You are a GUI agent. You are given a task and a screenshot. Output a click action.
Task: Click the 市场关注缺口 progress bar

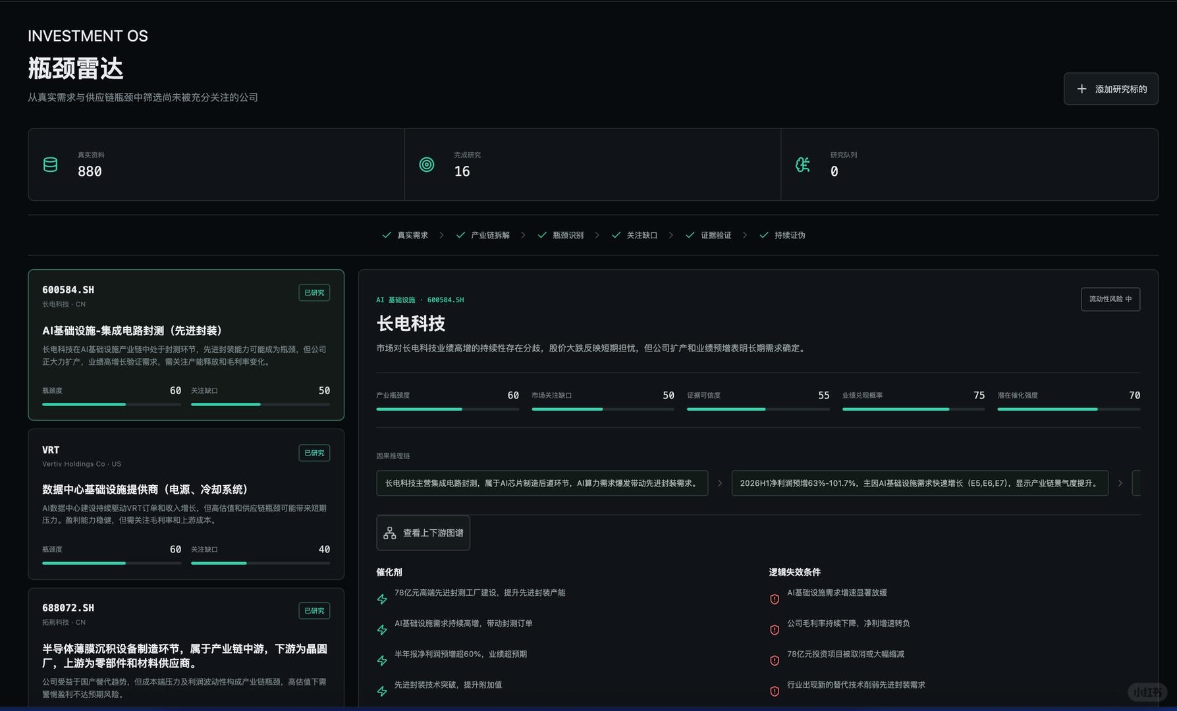pos(603,409)
